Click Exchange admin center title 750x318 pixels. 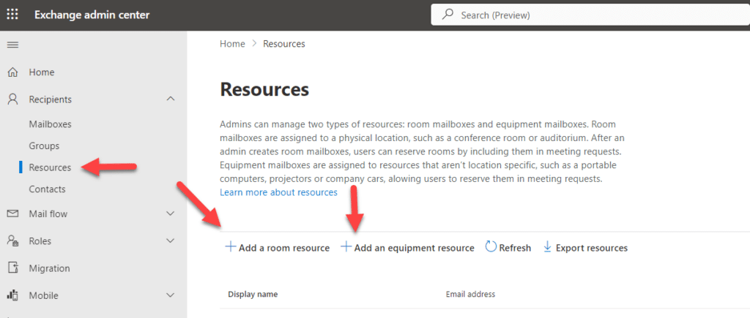[92, 15]
